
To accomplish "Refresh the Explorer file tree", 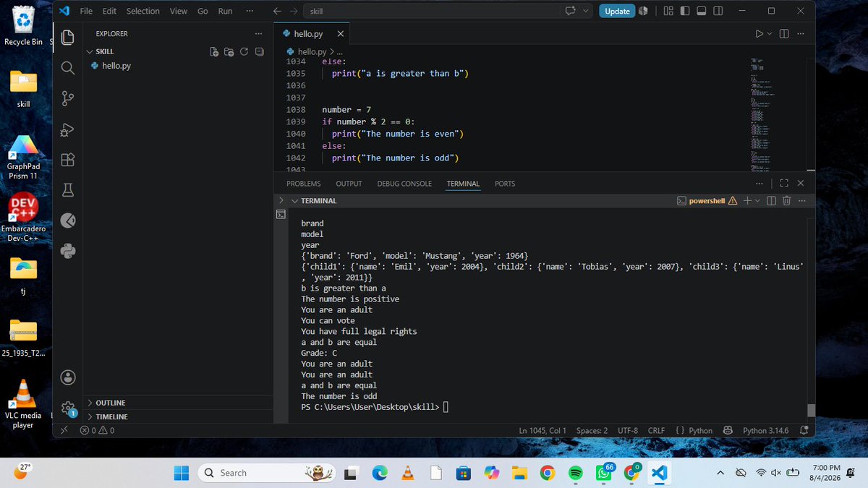I will (244, 51).
